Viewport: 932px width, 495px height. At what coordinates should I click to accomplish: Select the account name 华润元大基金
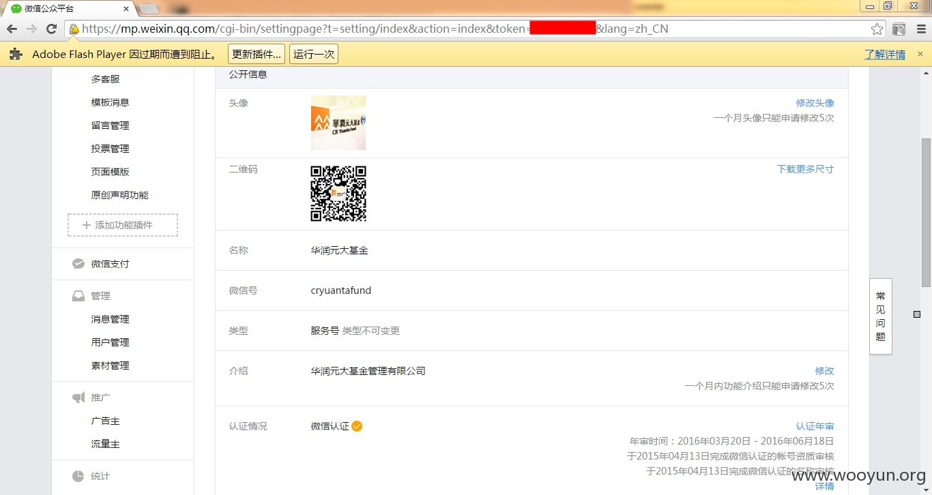340,250
